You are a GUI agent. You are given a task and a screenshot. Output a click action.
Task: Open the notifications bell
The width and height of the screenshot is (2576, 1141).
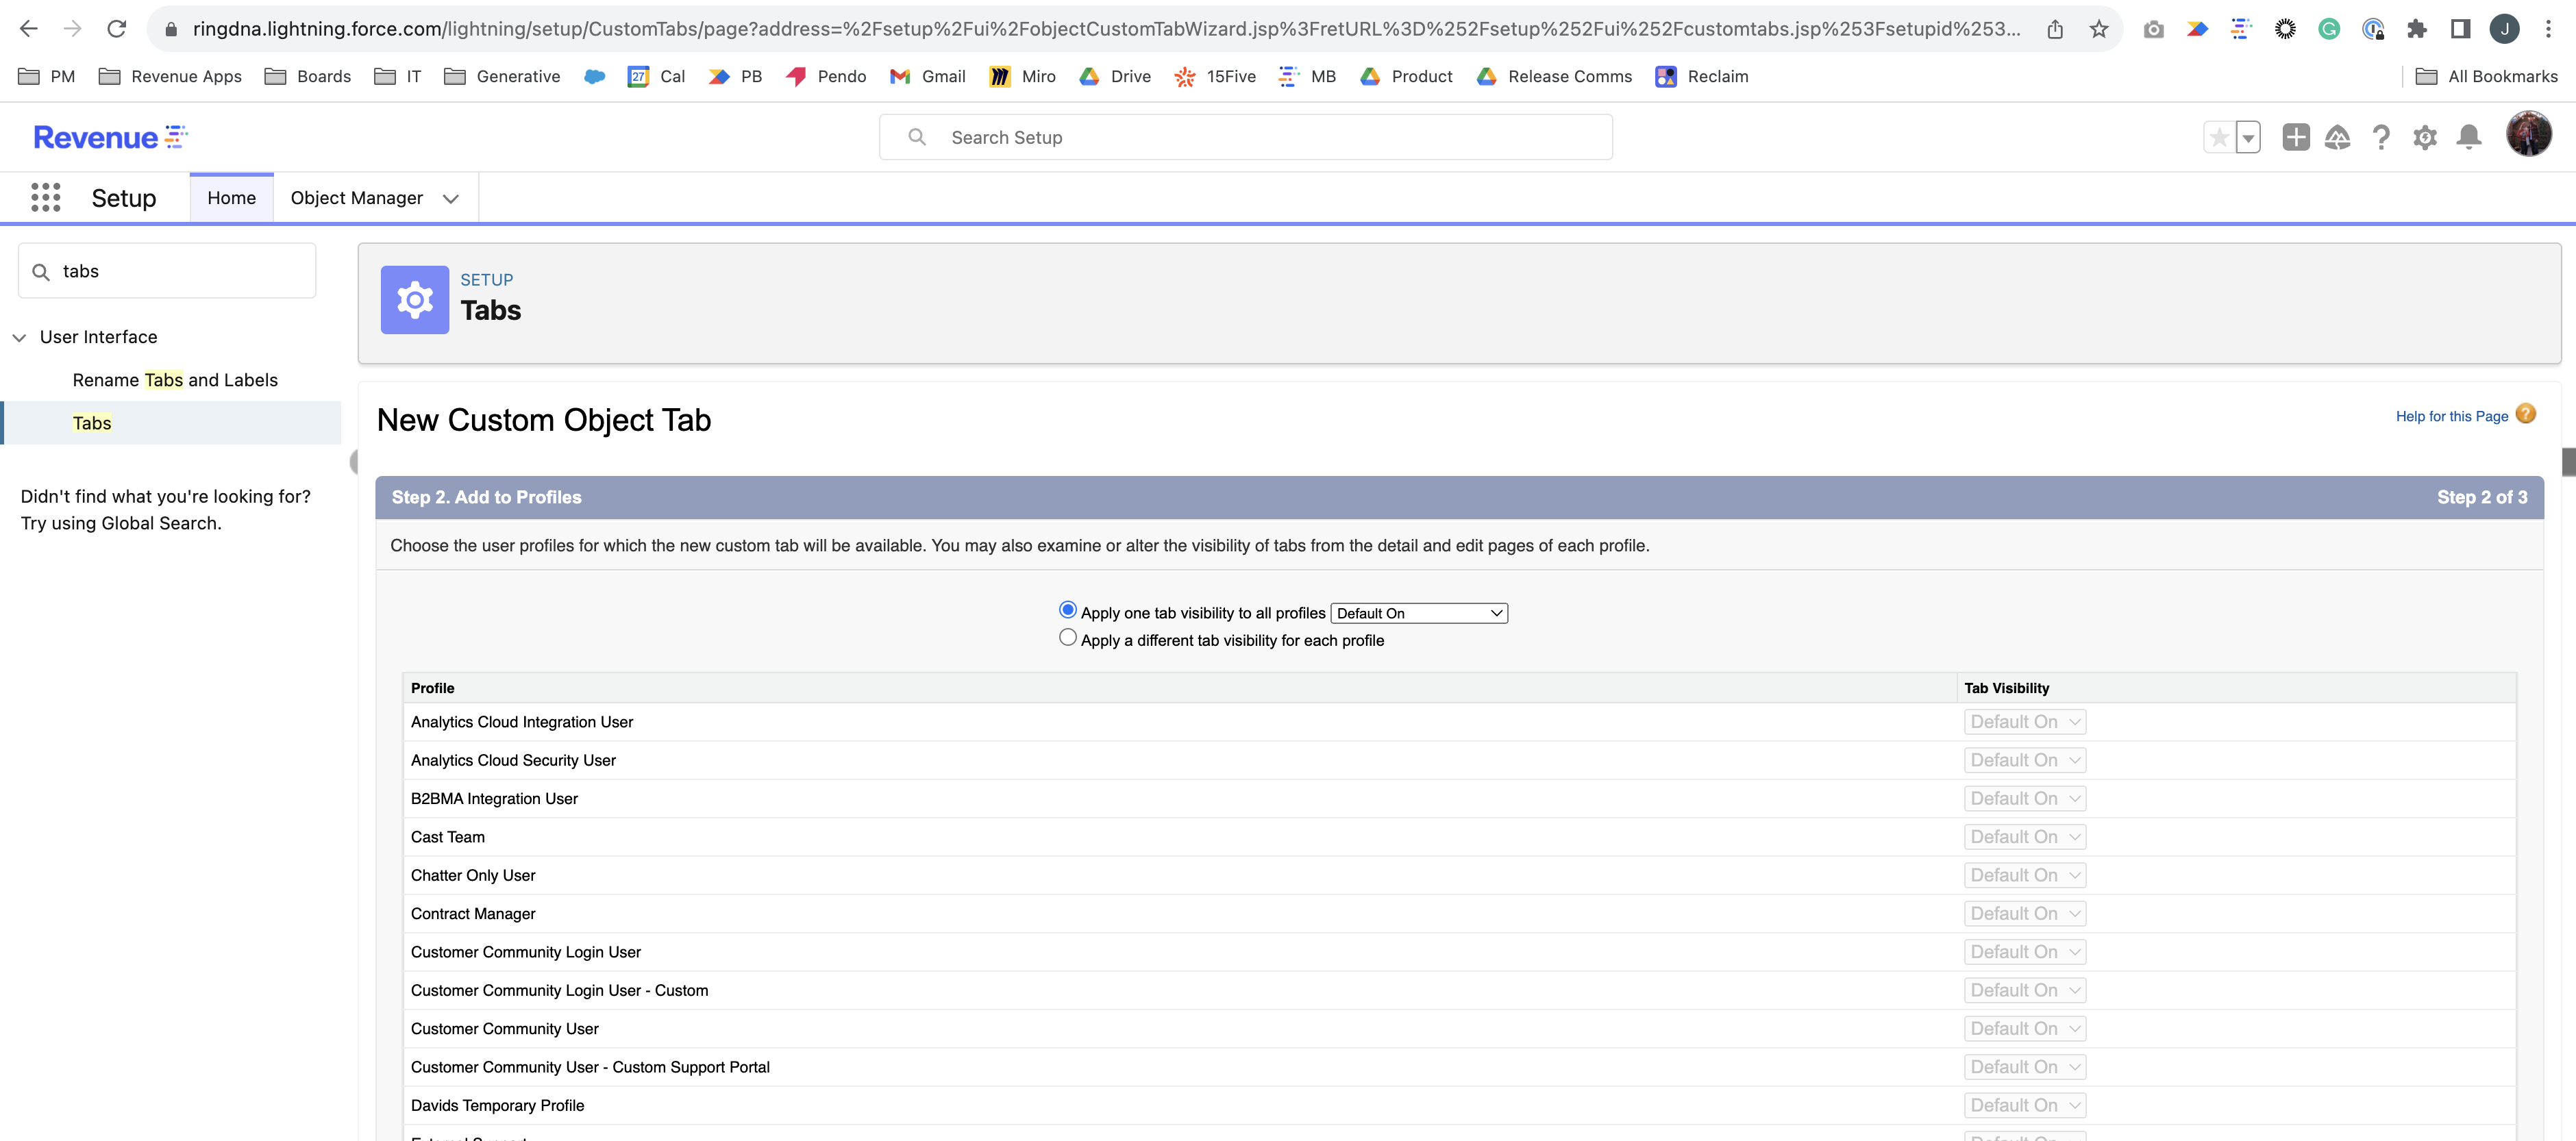[2469, 137]
